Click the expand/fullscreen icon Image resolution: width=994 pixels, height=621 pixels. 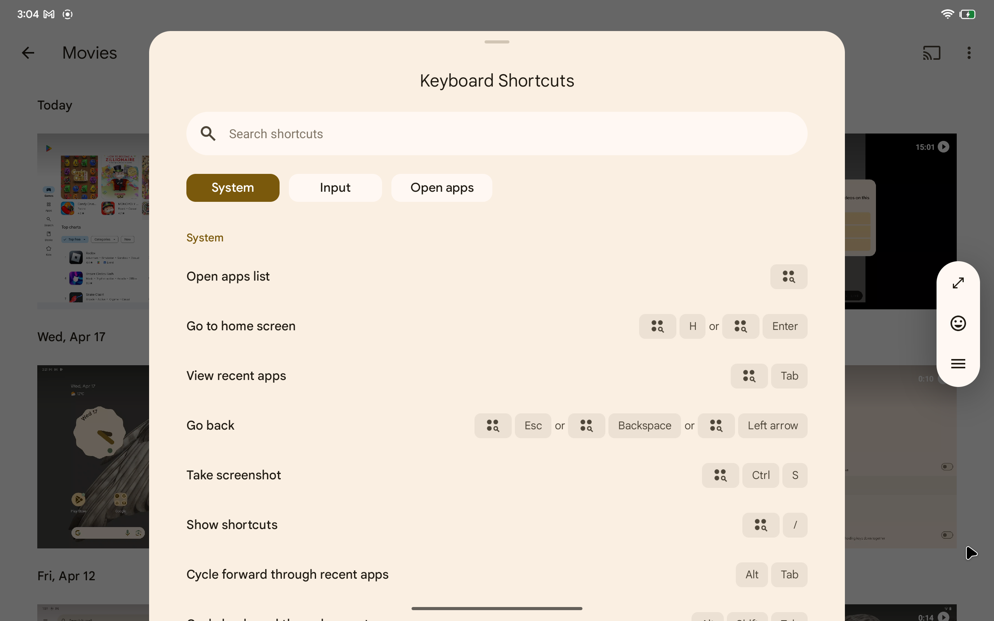(958, 283)
